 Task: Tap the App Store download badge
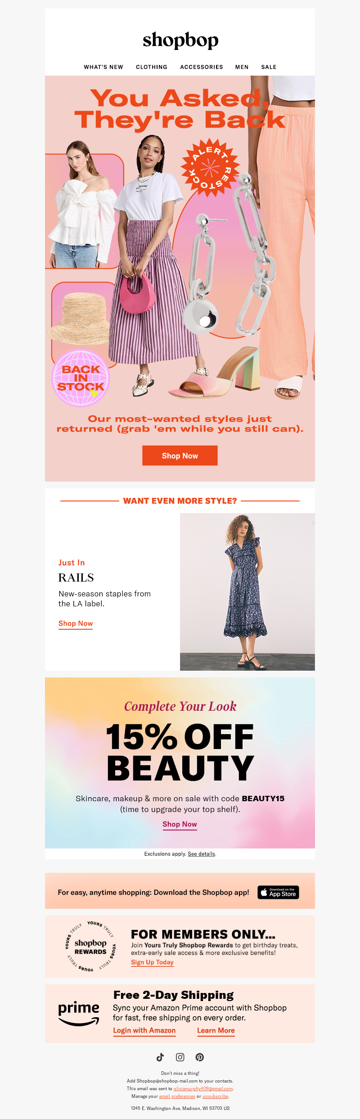pos(278,892)
